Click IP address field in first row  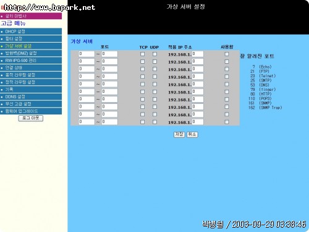[x=198, y=54]
